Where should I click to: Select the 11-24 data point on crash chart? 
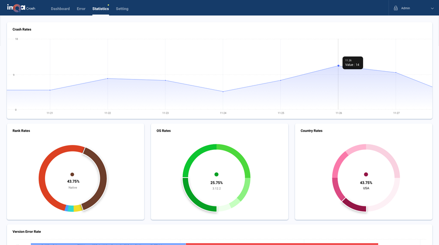click(x=223, y=92)
